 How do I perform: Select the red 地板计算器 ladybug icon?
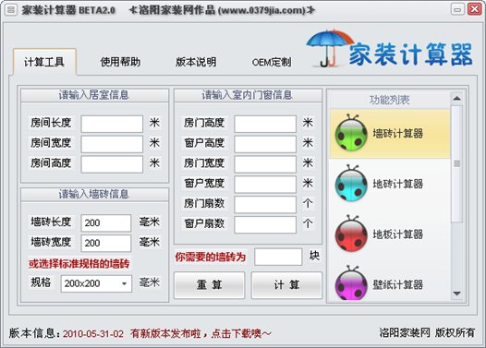pyautogui.click(x=351, y=234)
